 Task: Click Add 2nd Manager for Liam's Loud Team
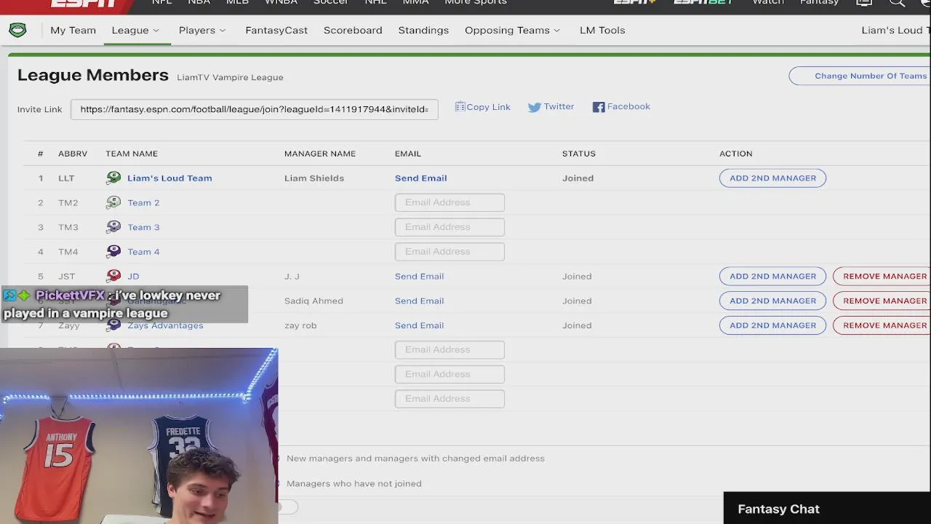772,178
